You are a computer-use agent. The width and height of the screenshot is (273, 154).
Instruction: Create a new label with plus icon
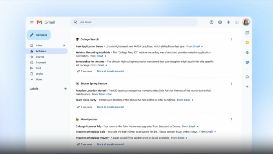point(66,89)
